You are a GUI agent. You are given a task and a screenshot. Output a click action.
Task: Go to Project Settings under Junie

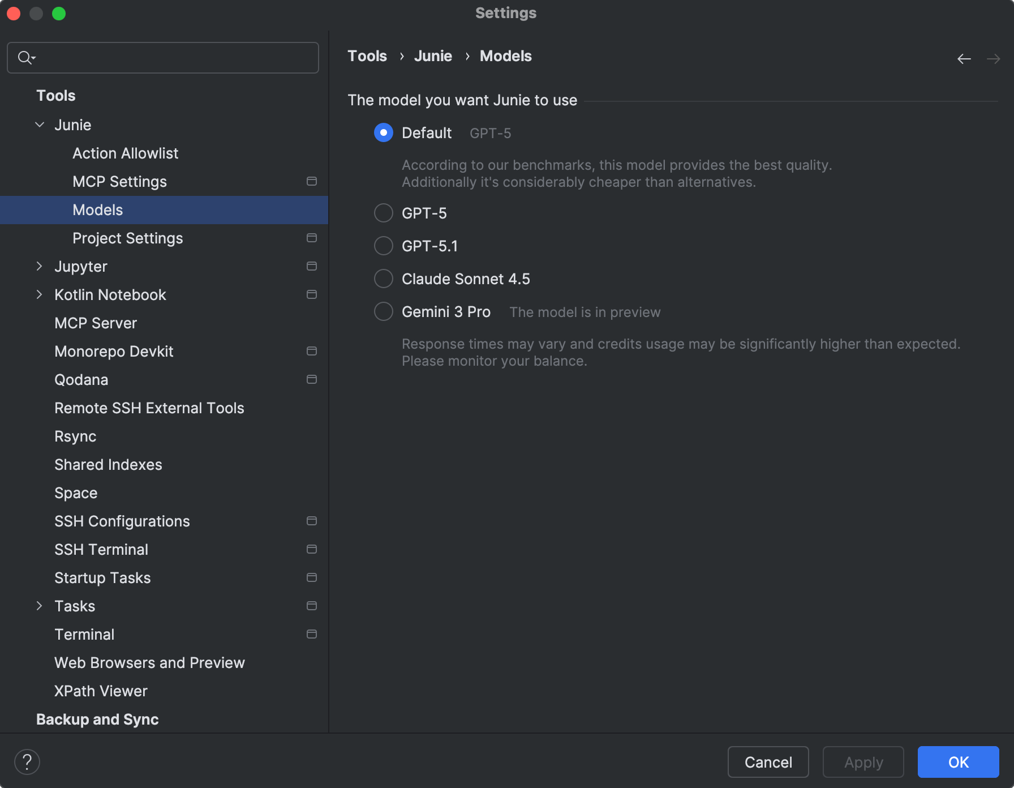[x=127, y=238]
